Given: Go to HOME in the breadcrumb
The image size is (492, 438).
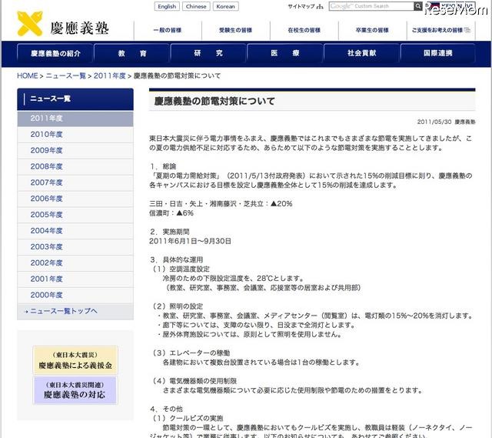Looking at the screenshot, I should click(27, 76).
